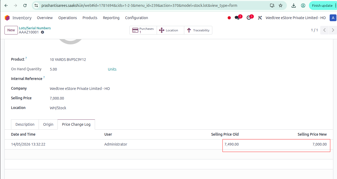Click Product value 10 YARDS BVPSC9Y12
This screenshot has width=337, height=179.
tap(68, 60)
